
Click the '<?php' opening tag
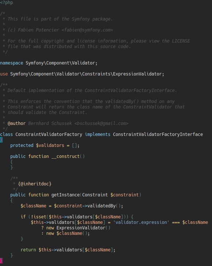6,3
